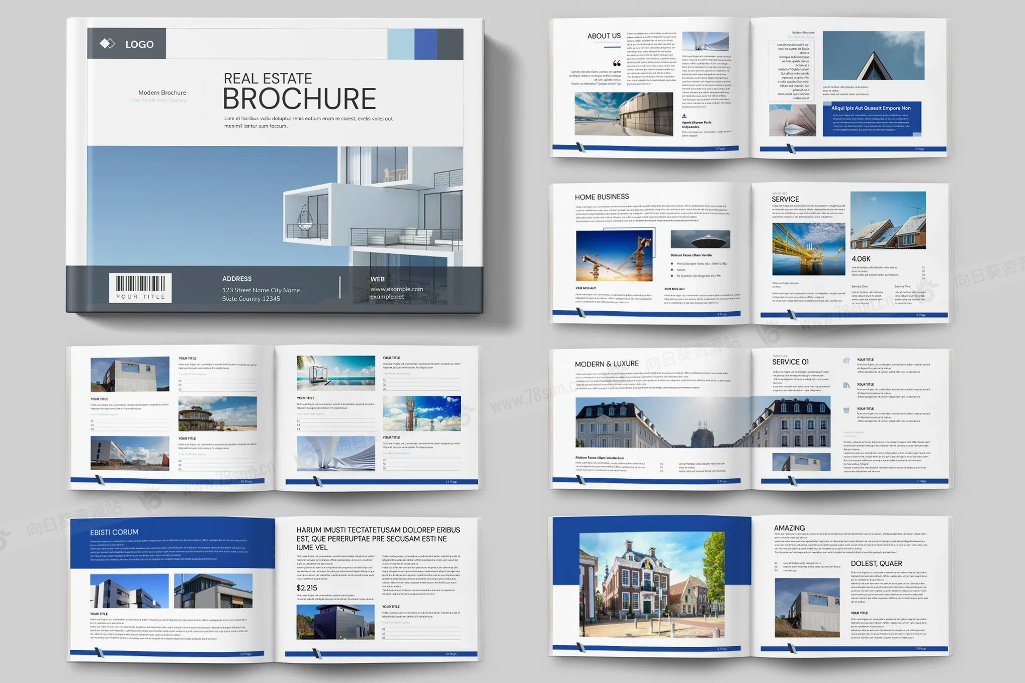1025x683 pixels.
Task: Click the historic brick townhall photo
Action: pyautogui.click(x=652, y=584)
